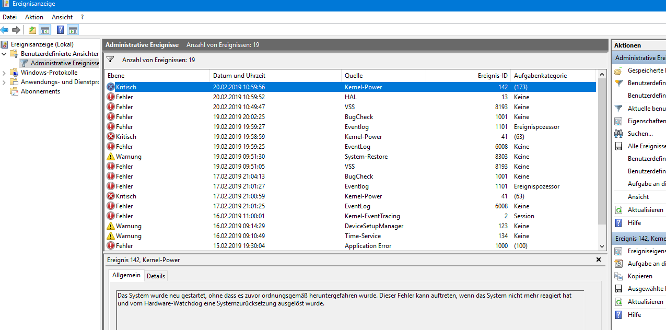This screenshot has height=330, width=666.
Task: Click the Back arrow in the toolbar
Action: 5,30
